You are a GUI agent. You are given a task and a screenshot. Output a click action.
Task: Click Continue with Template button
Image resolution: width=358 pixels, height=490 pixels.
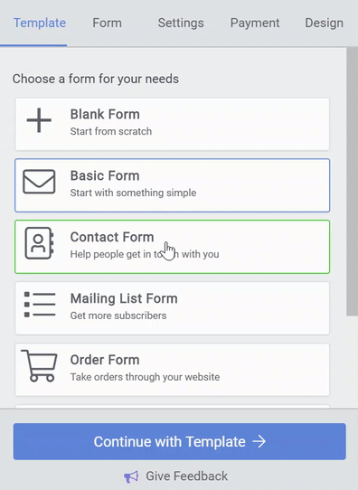click(x=179, y=441)
